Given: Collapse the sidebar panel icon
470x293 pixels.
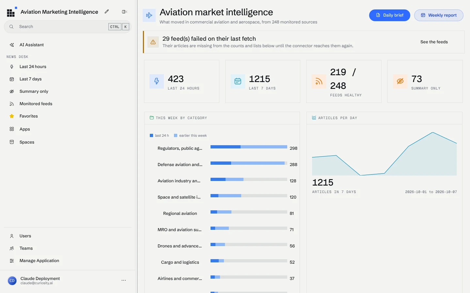Looking at the screenshot, I should point(124,12).
